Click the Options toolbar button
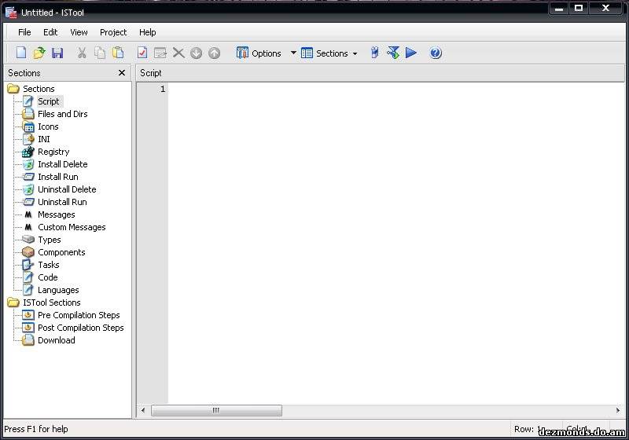The image size is (629, 440). click(x=259, y=53)
